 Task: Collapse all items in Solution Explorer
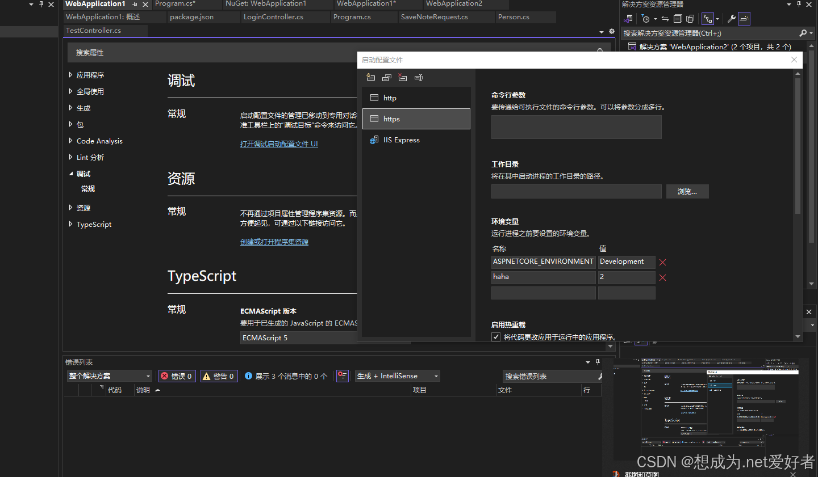[x=678, y=18]
